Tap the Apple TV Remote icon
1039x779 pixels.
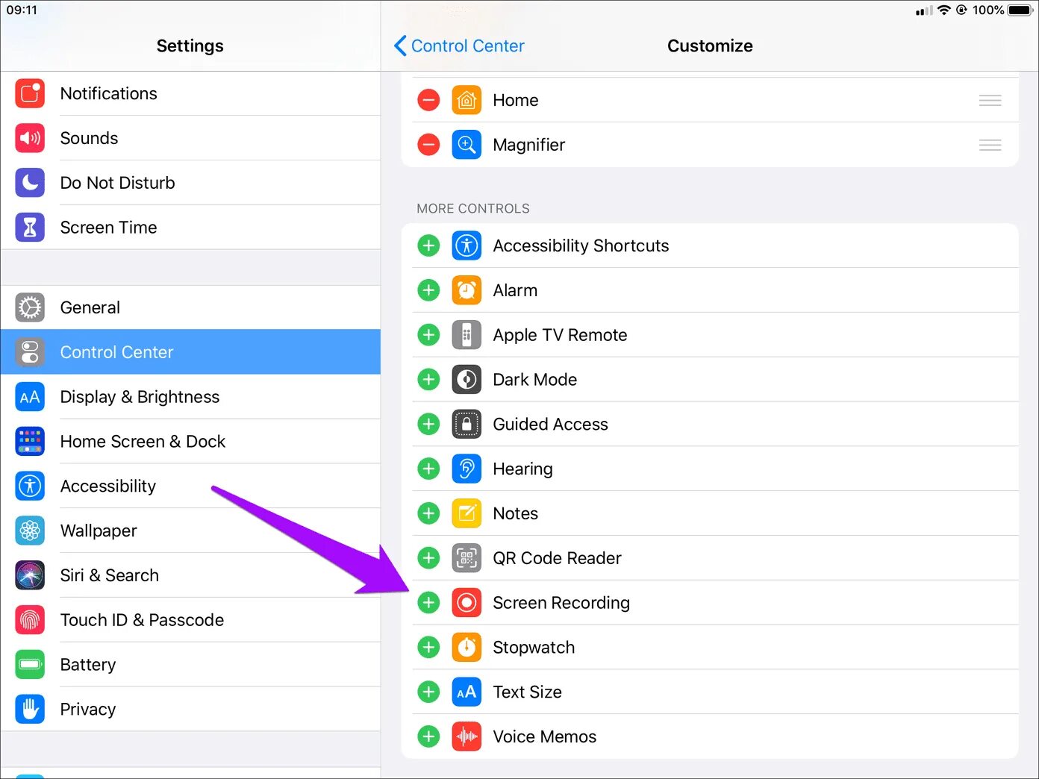click(467, 335)
